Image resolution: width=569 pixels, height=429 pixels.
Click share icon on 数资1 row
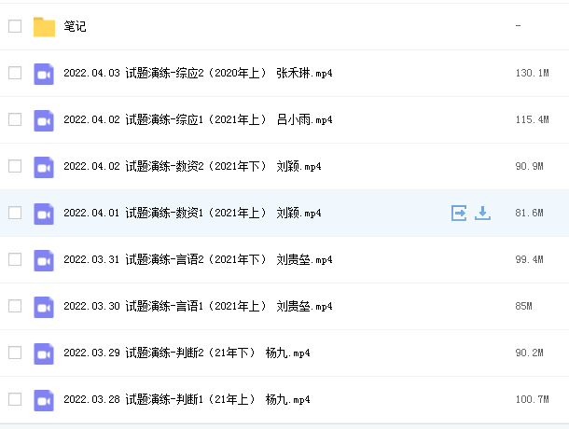(459, 213)
